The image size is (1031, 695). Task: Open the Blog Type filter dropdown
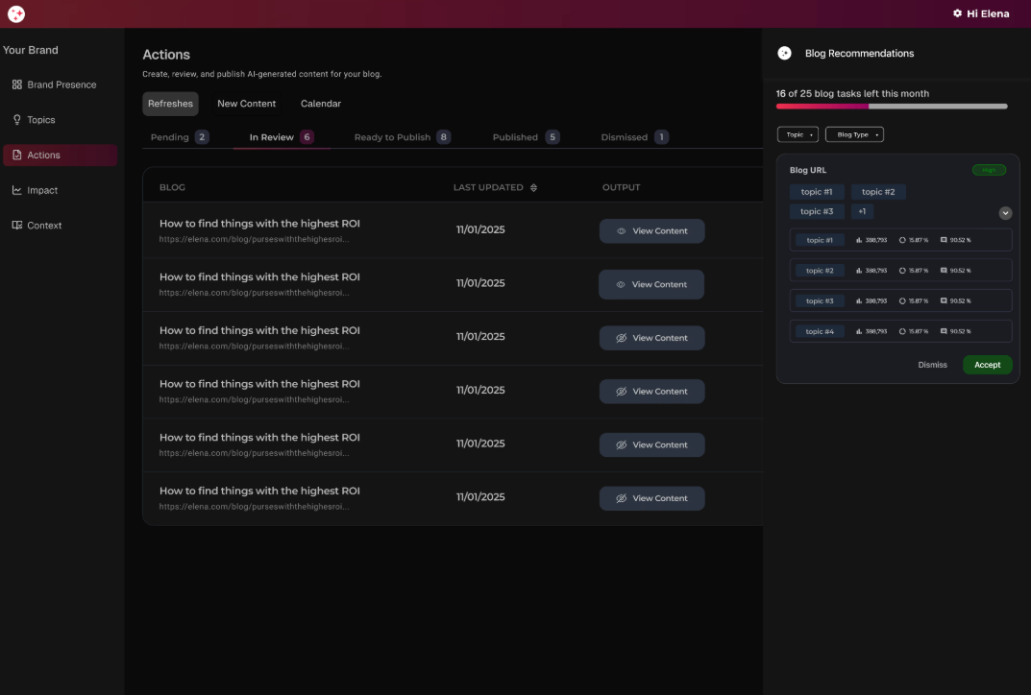coord(854,134)
